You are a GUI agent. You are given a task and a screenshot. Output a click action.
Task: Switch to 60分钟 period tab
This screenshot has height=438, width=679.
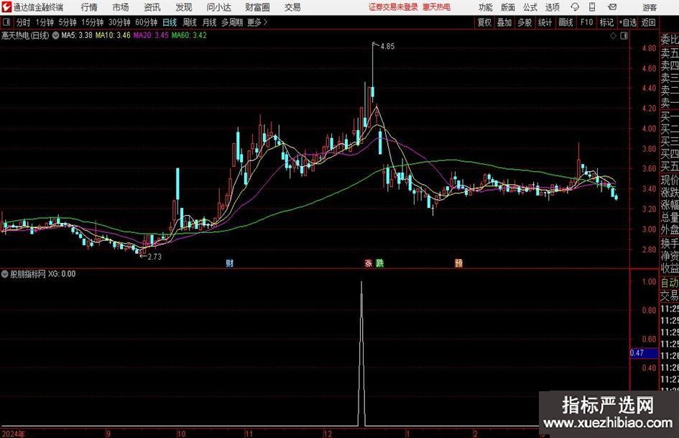click(x=147, y=22)
